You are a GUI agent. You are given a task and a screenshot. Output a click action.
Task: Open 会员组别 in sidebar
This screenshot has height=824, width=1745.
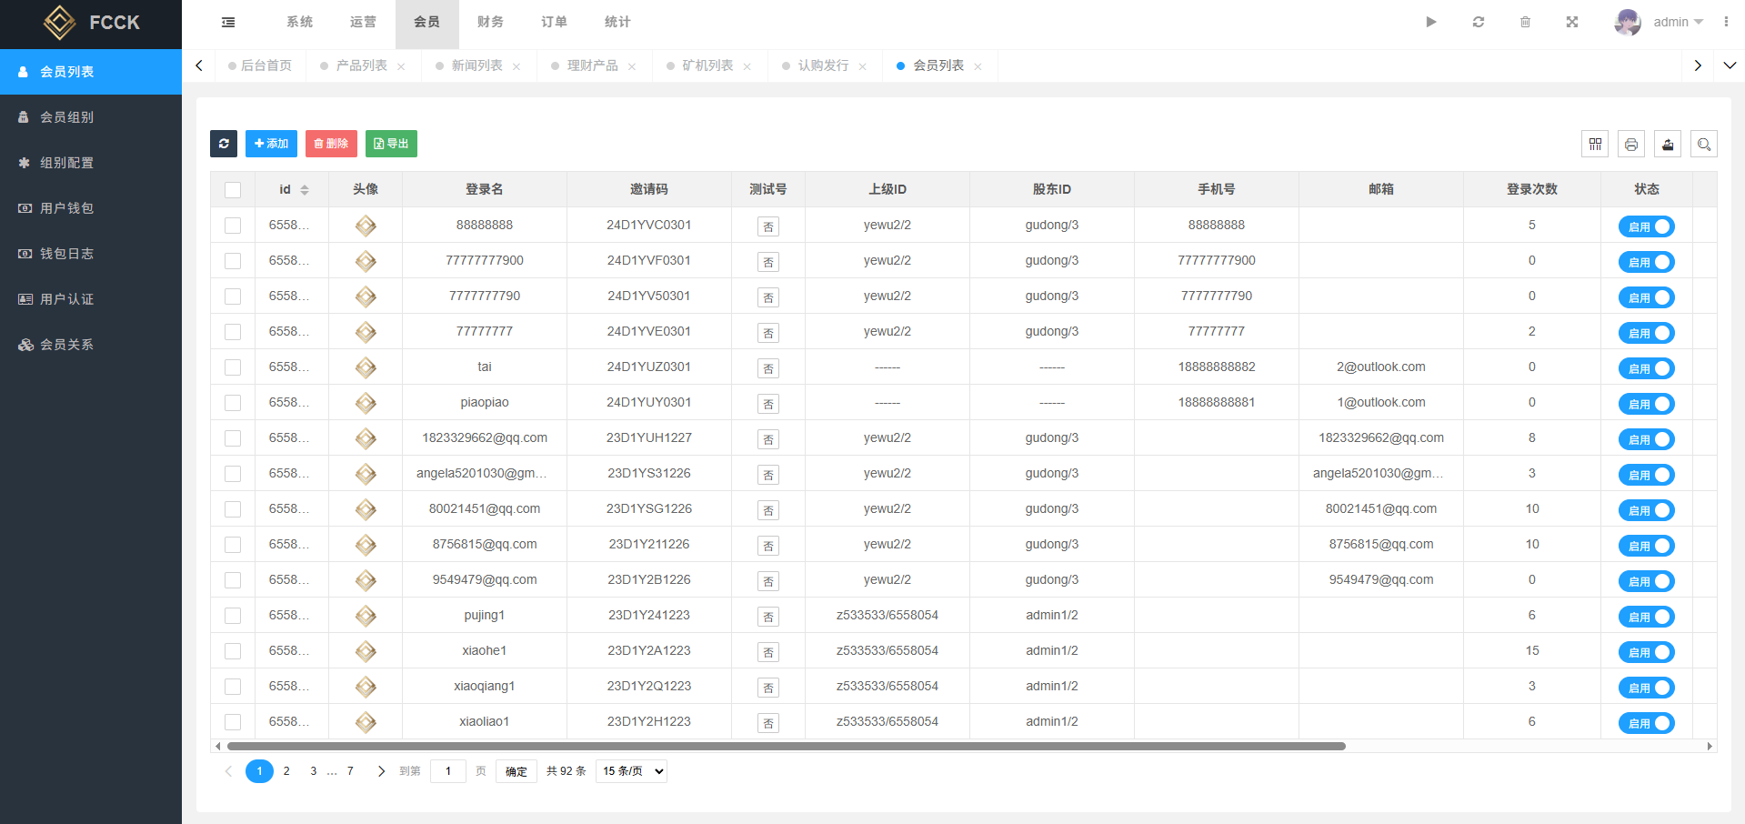(x=91, y=117)
